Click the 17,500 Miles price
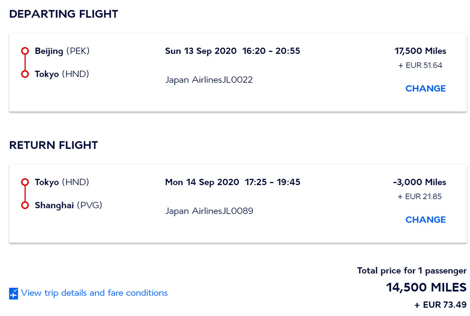The height and width of the screenshot is (316, 470). 420,51
